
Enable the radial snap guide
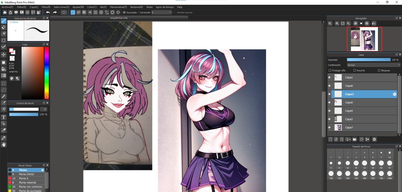click(95, 12)
